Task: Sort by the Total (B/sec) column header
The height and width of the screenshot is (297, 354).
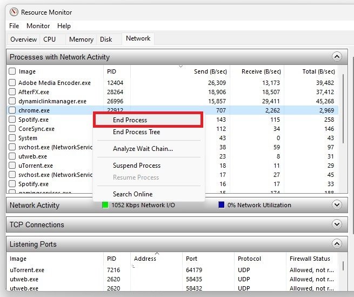Action: click(x=311, y=71)
